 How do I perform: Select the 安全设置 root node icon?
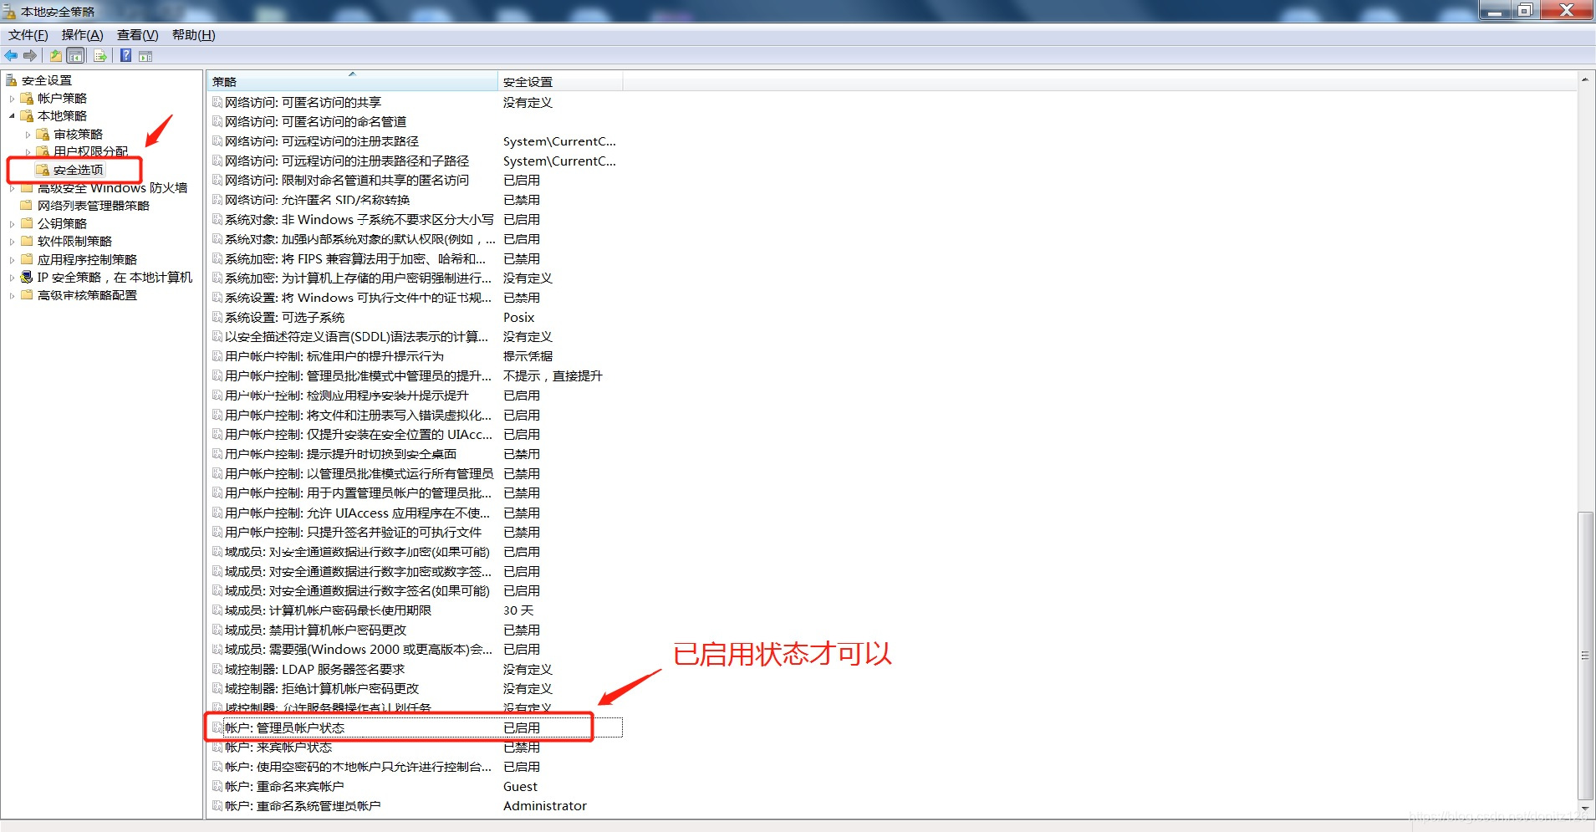pos(11,79)
